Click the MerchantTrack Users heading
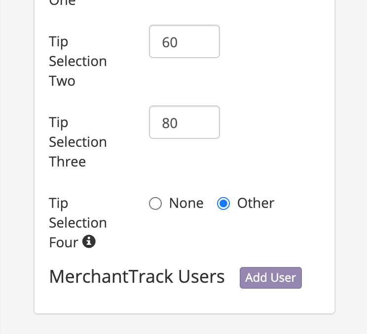This screenshot has width=367, height=334. coord(137,277)
